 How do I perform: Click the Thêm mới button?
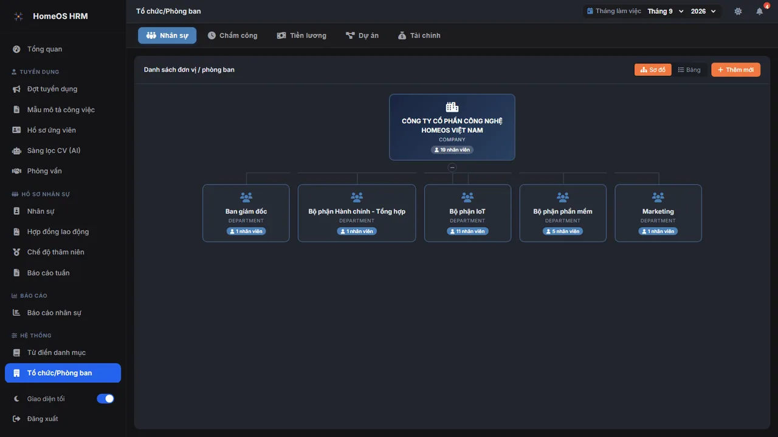click(735, 70)
